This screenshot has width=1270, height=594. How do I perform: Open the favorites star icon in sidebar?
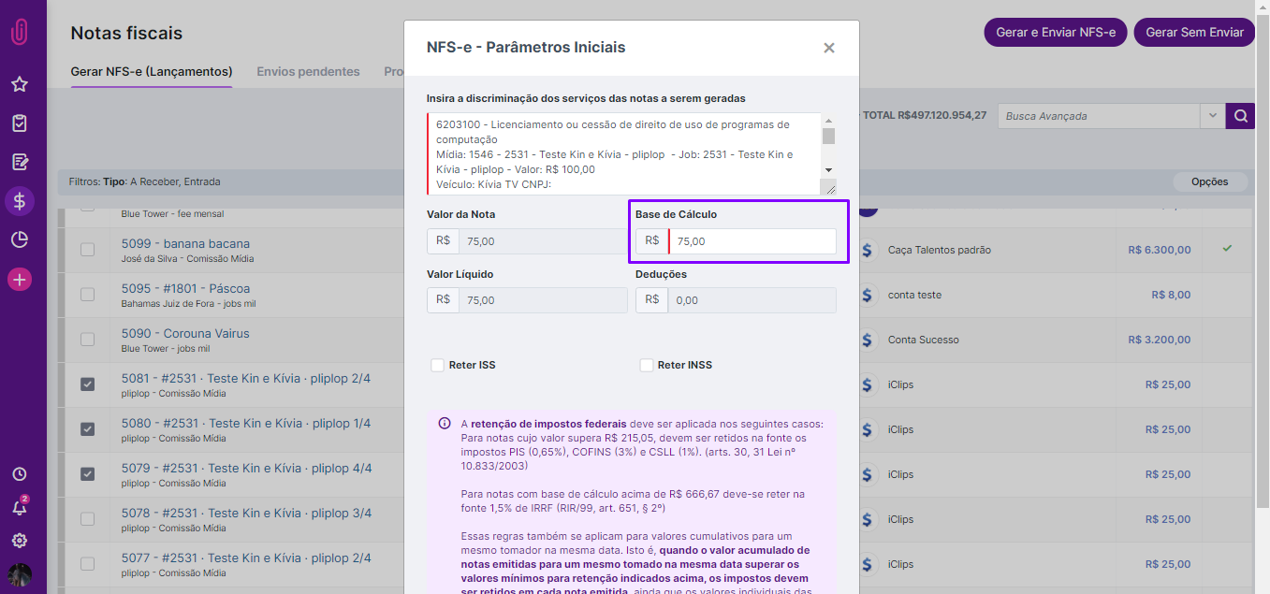pos(19,84)
